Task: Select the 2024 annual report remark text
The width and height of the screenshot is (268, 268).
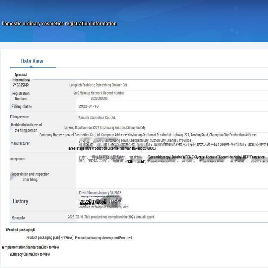Action: point(111,217)
